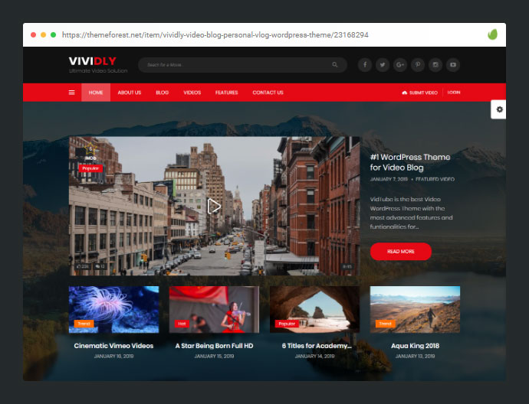Click '6 Titles for Academy...' title
This screenshot has height=404, width=529.
point(317,346)
